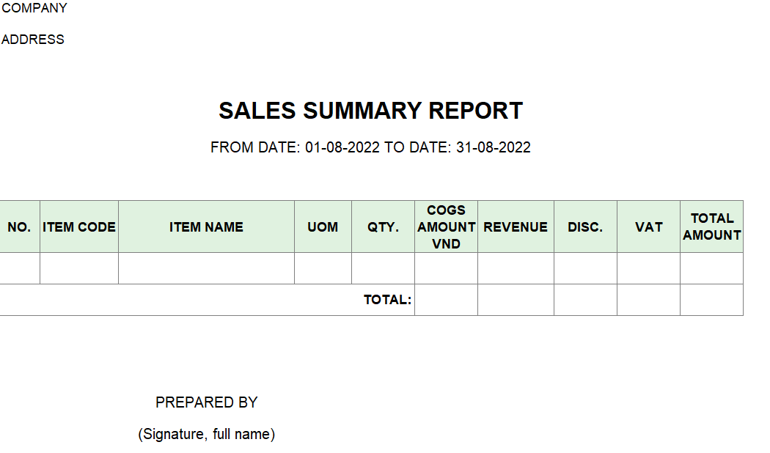Click the date range line
Image resolution: width=770 pixels, height=453 pixels.
pos(370,147)
